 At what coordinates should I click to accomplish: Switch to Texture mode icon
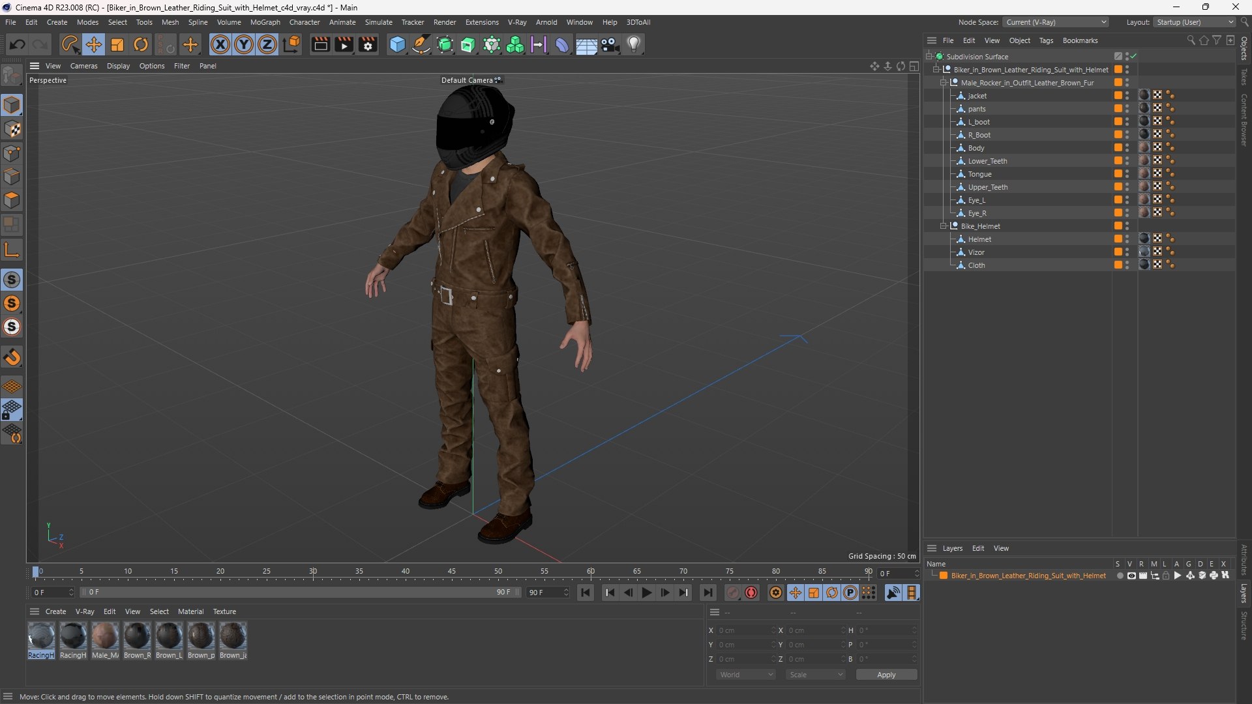click(12, 129)
